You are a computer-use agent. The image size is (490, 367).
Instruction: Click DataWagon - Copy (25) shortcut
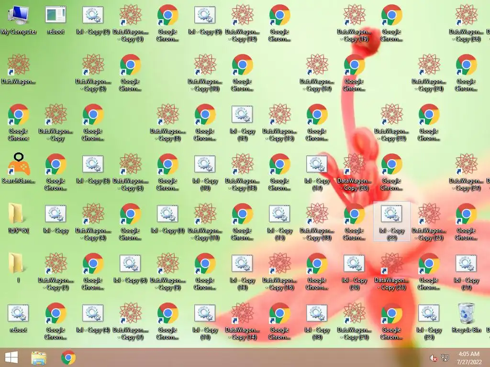pos(429,222)
